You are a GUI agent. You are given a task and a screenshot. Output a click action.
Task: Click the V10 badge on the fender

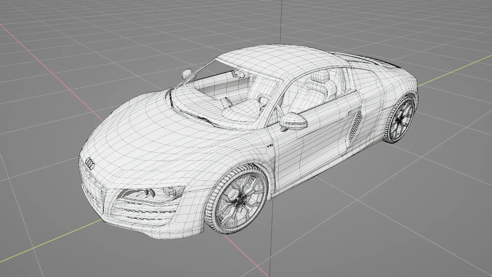pos(270,145)
